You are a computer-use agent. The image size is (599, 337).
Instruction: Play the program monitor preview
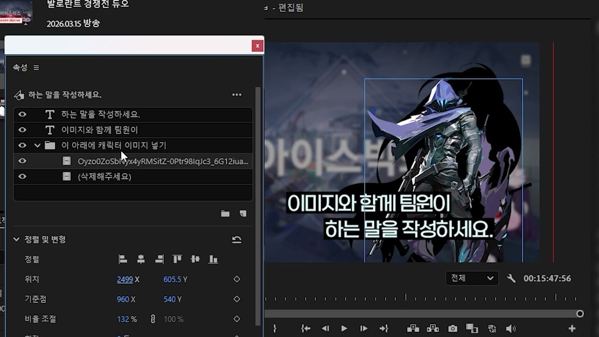tap(344, 329)
